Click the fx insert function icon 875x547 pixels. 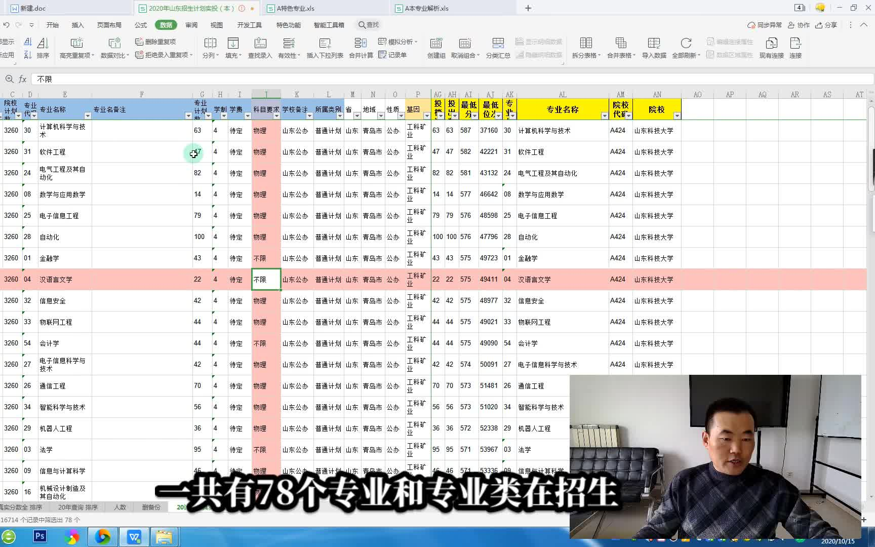[23, 79]
